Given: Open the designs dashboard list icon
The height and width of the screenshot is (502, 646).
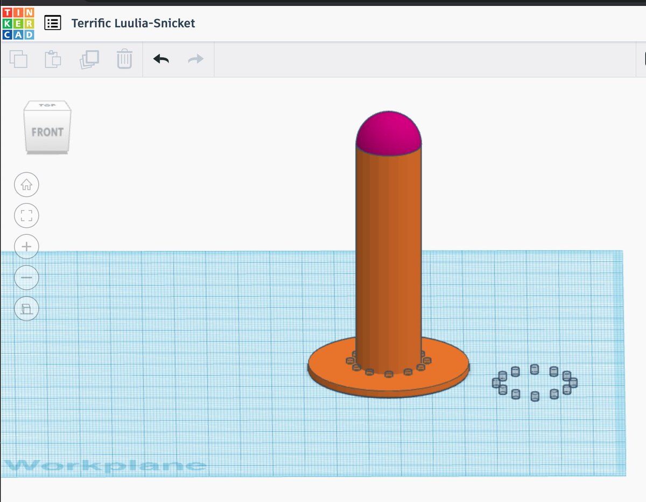Looking at the screenshot, I should 53,23.
